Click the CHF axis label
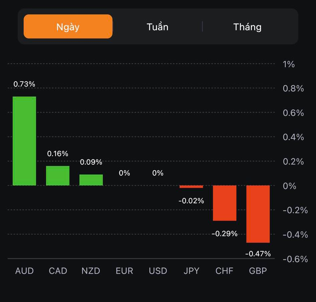The image size is (316, 302). (x=224, y=271)
